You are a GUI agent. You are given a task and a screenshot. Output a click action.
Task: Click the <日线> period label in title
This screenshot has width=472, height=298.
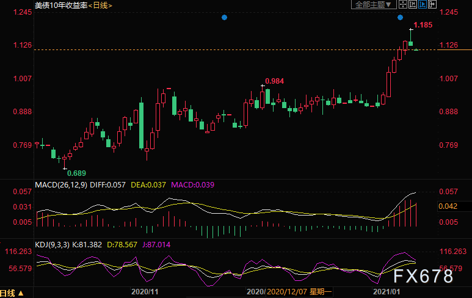pyautogui.click(x=100, y=5)
